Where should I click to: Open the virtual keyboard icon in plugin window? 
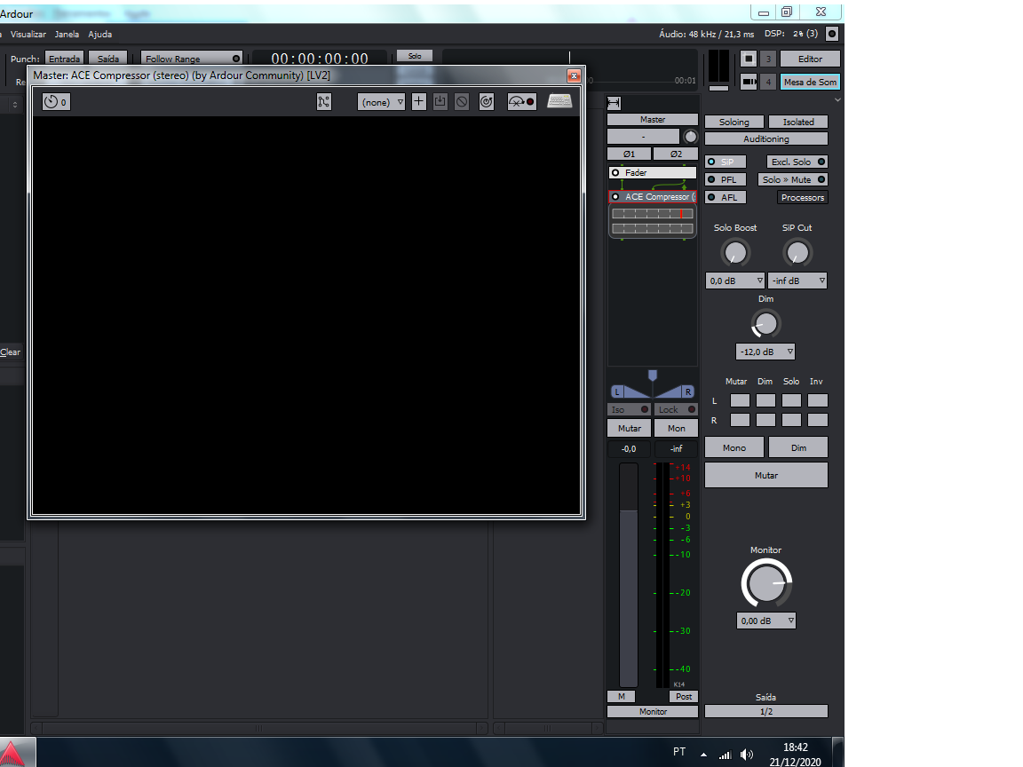559,101
